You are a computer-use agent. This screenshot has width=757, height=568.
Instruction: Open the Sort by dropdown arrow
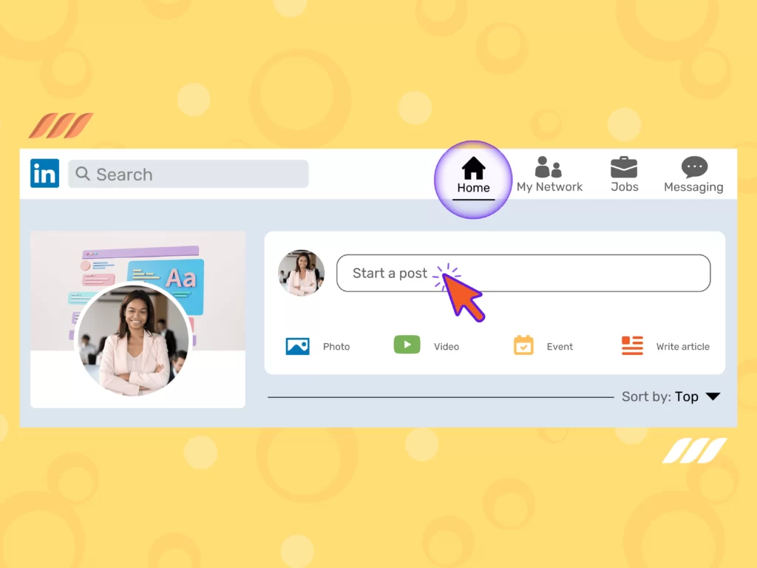tap(713, 396)
